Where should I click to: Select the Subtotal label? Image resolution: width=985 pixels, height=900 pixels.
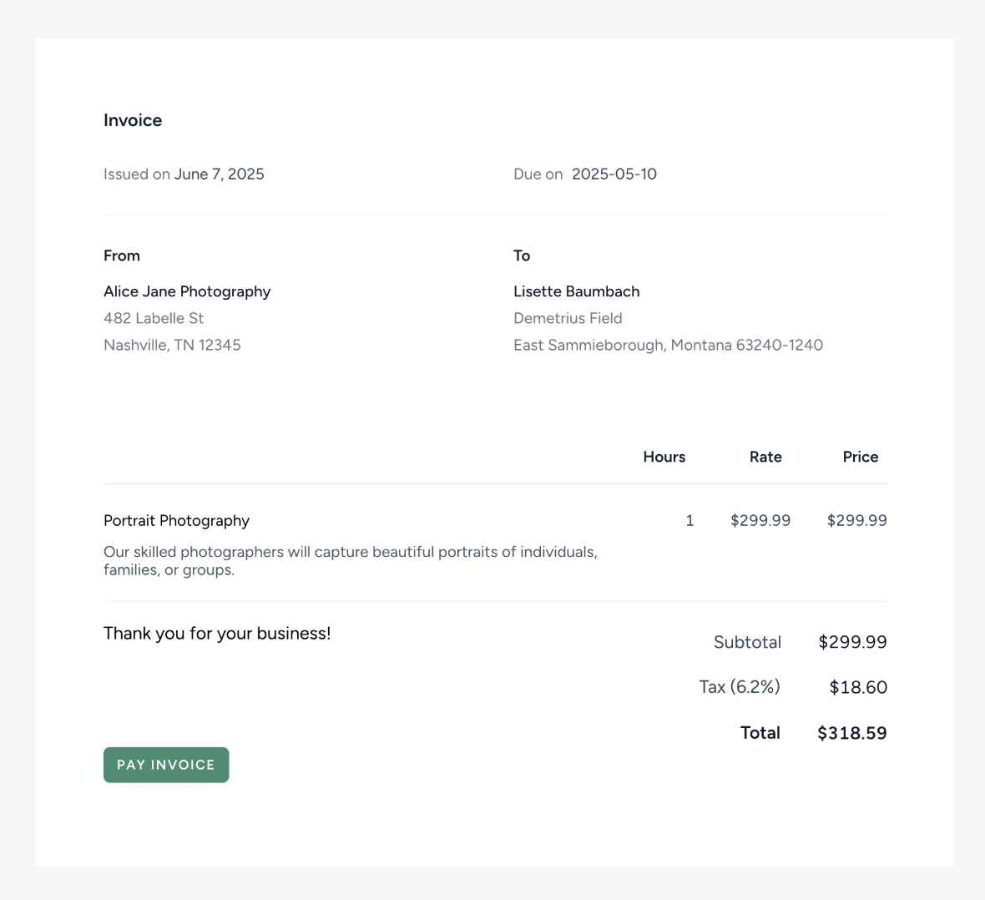coord(747,642)
